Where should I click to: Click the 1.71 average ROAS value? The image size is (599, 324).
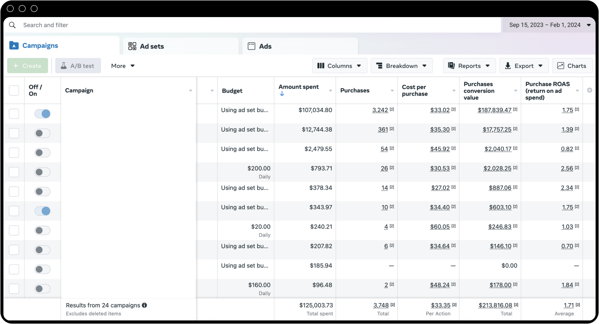tap(569, 305)
